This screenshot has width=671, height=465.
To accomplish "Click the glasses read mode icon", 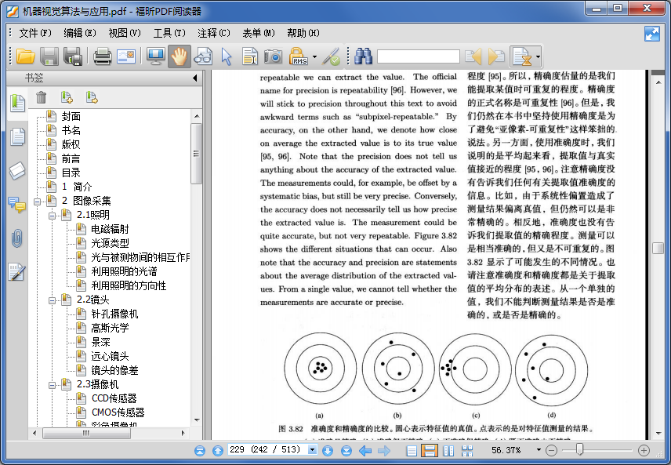I will (203, 56).
